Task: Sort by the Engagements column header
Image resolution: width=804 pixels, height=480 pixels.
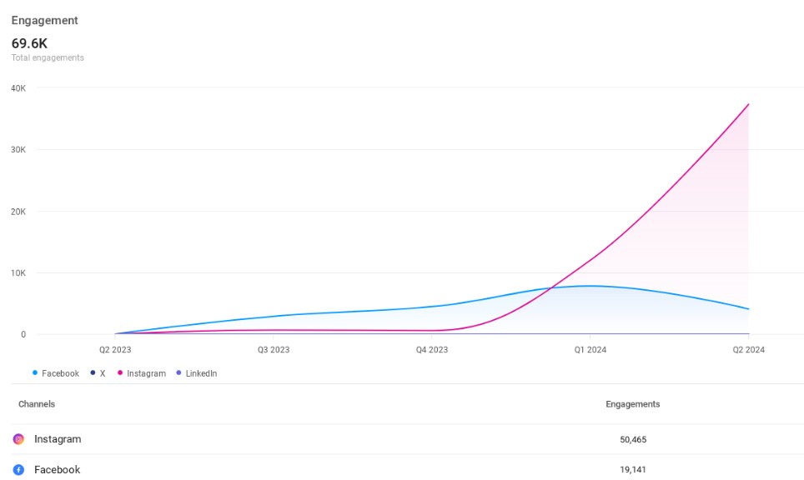Action: (632, 404)
